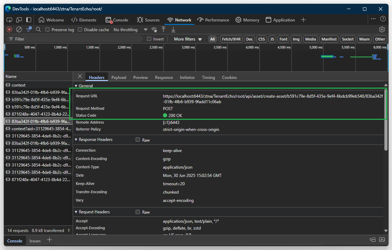The height and width of the screenshot is (250, 392).
Task: Check the Disable cache option
Action: 80,30
